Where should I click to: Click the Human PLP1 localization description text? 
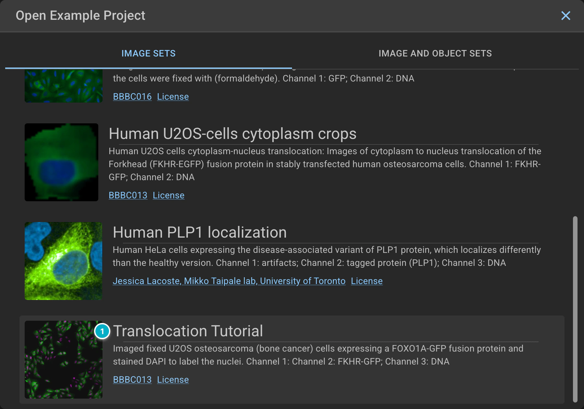327,256
